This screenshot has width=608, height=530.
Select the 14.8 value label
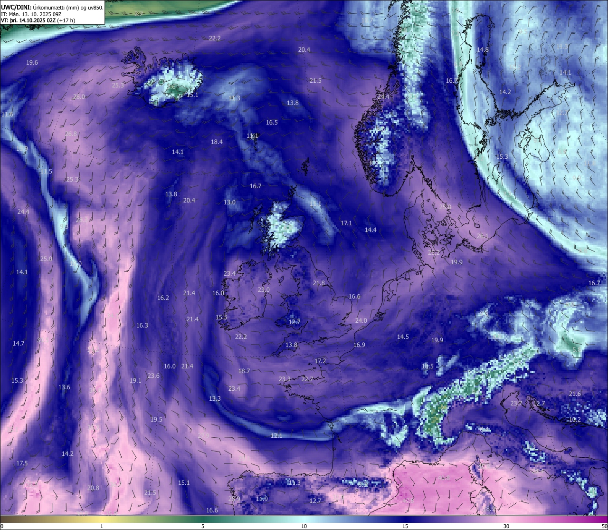tap(483, 49)
